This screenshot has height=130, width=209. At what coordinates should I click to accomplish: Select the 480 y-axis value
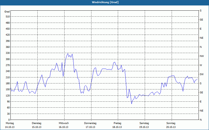tap(8, 23)
